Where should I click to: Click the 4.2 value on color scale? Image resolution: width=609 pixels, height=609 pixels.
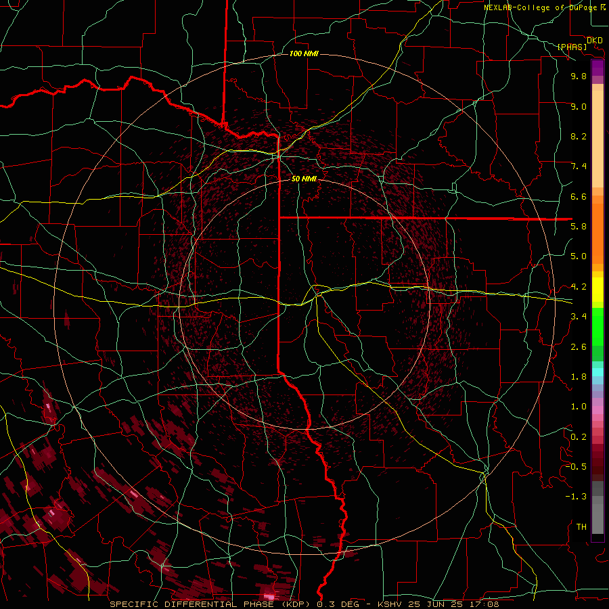pyautogui.click(x=579, y=287)
